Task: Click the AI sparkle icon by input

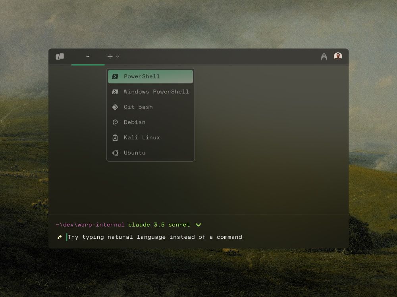Action: pos(60,237)
